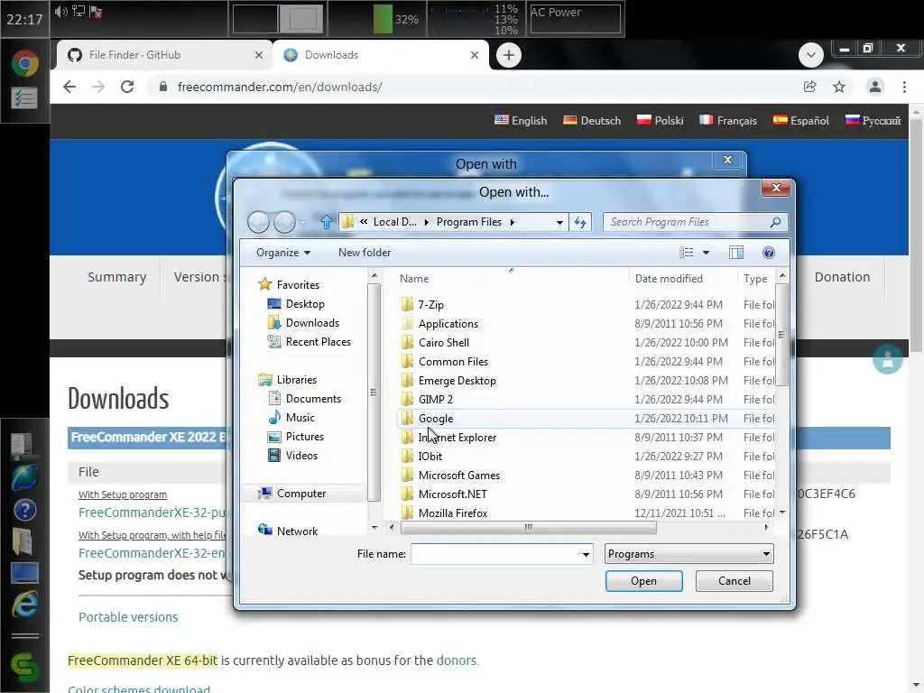
Task: Click the Chrome icon in the left dock
Action: (24, 64)
